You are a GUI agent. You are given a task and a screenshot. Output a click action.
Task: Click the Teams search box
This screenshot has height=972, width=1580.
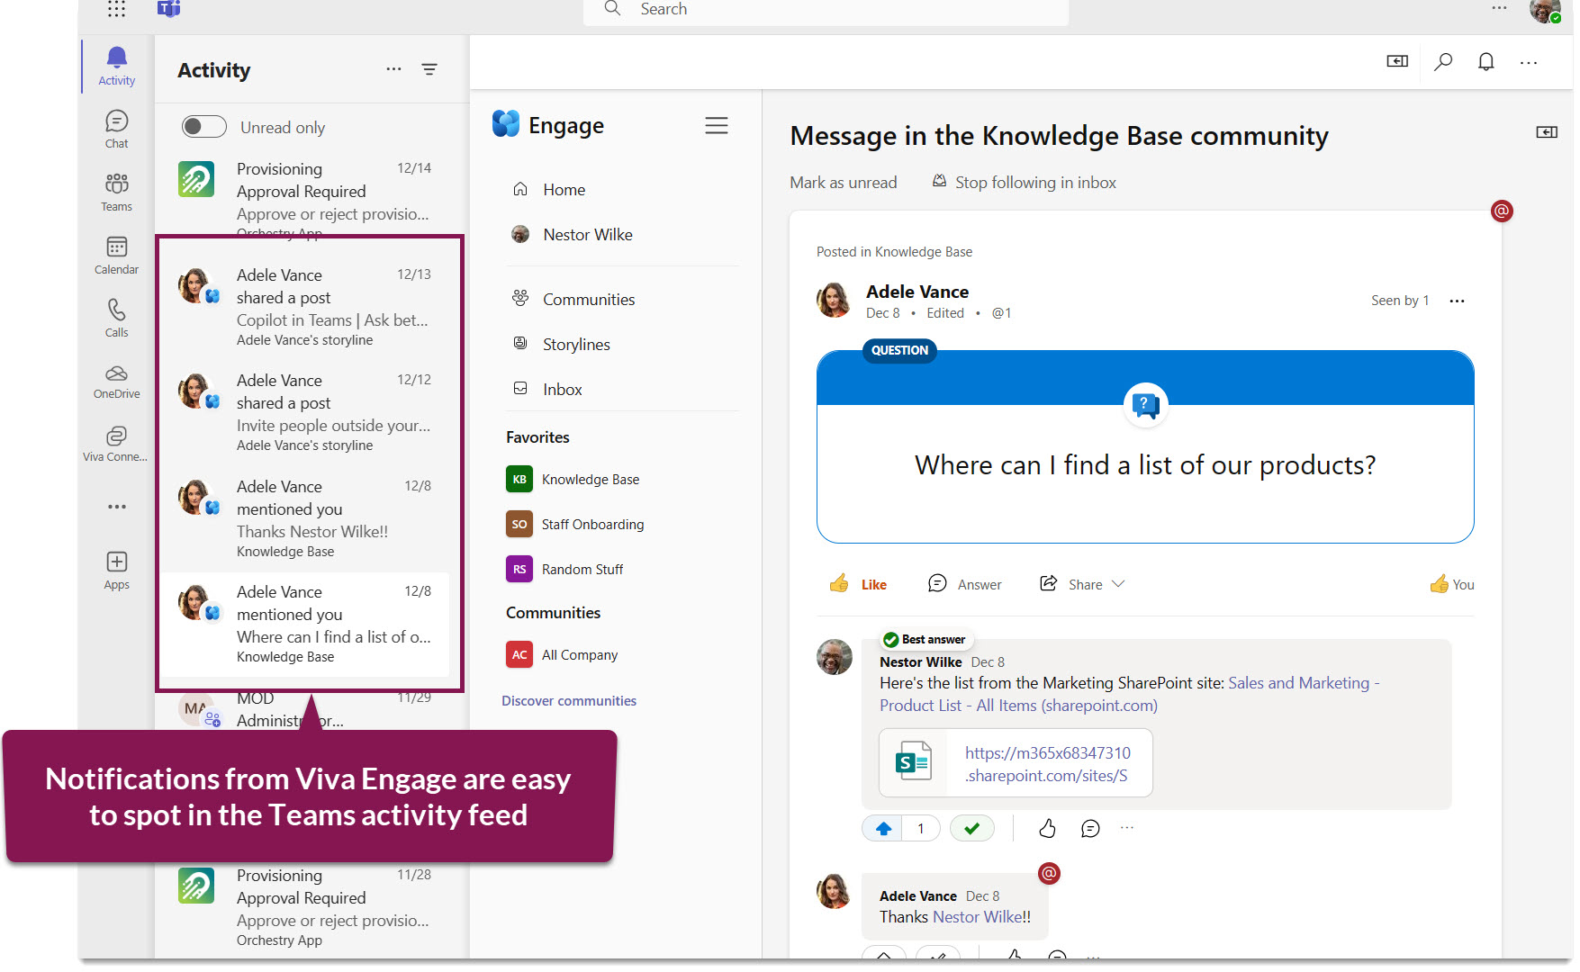825,9
